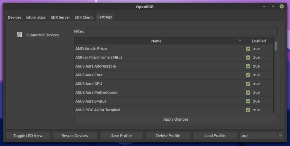Viewport: 290px width, 146px height.
Task: Click the Name column sort arrow
Action: [240, 40]
